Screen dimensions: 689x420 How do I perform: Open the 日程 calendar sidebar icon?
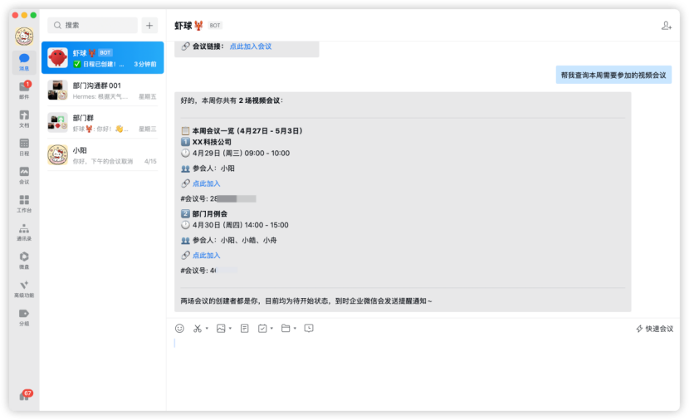tap(24, 147)
